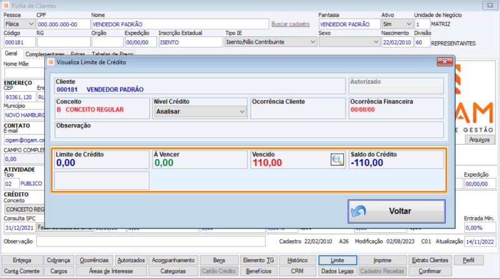This screenshot has height=279, width=500.
Task: Click the Acompanhamento button
Action: pos(173,260)
